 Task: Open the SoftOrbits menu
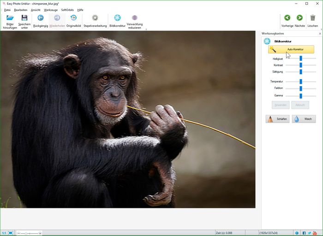point(67,10)
